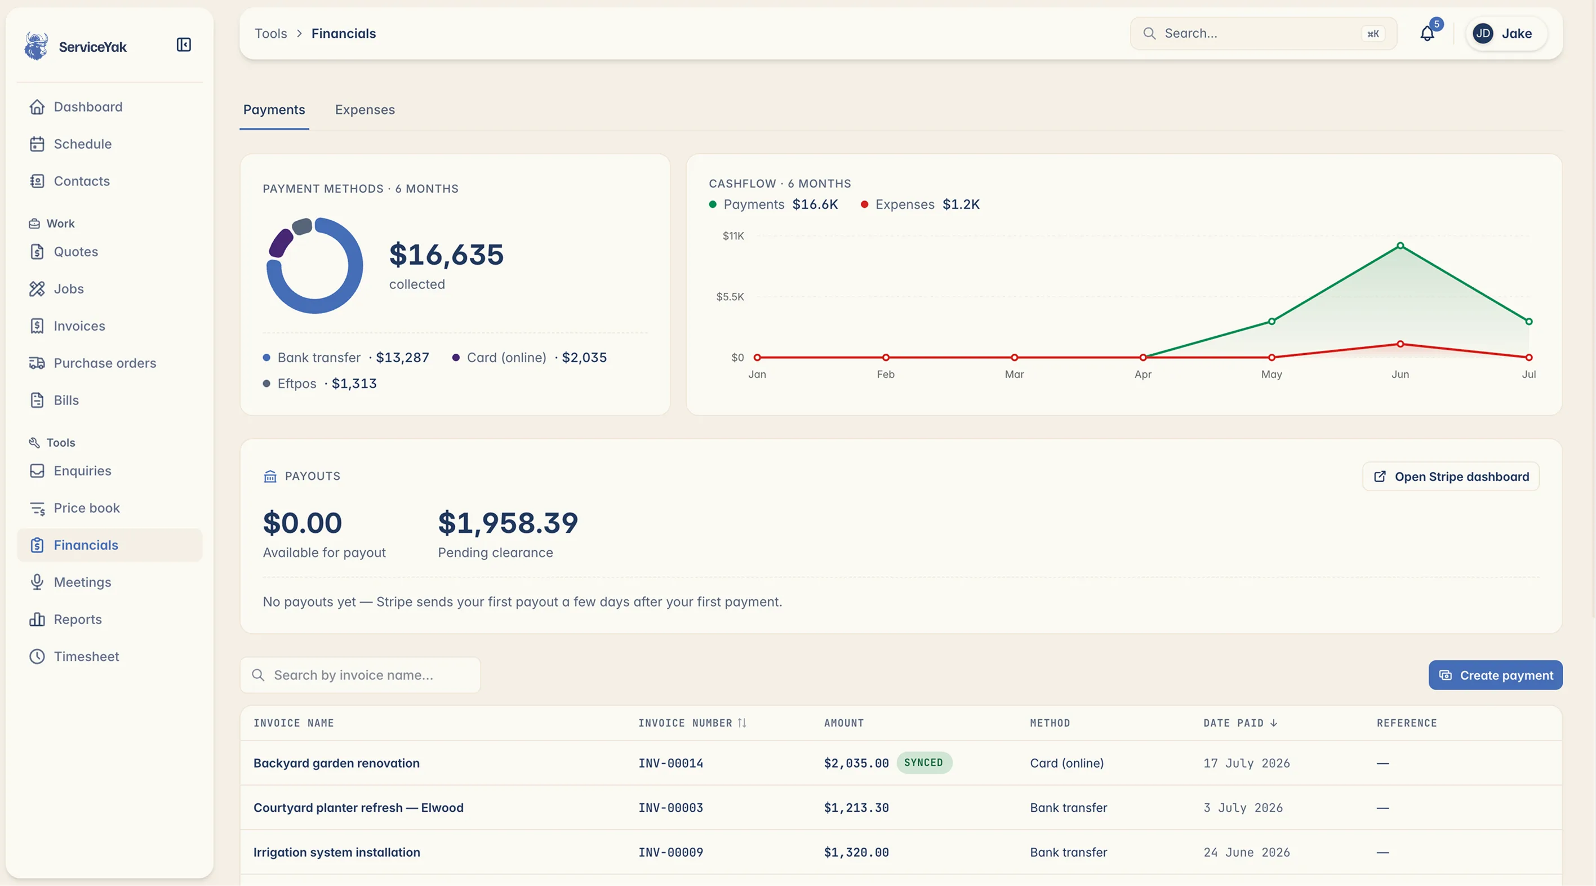
Task: Open Jobs tools icon
Action: point(37,289)
